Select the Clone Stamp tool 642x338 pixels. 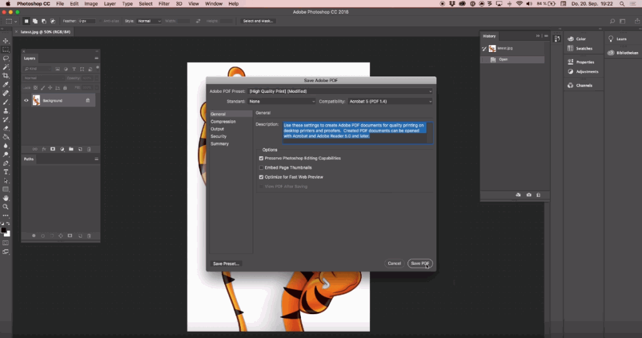click(x=6, y=110)
